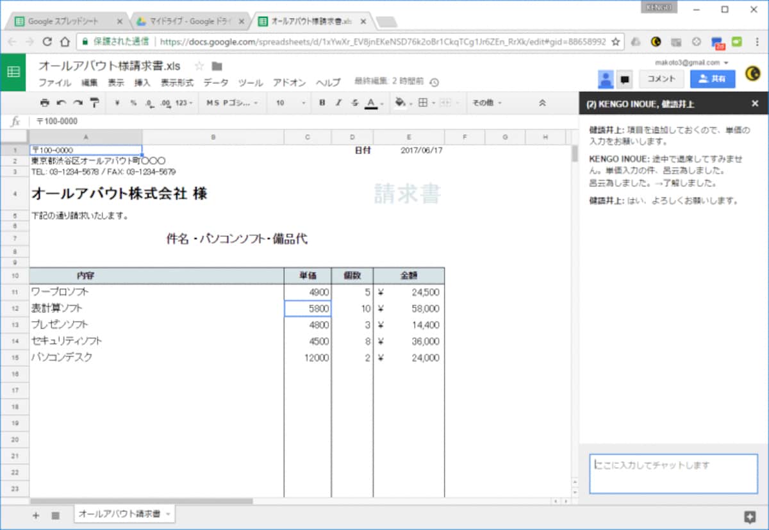
Task: Apply percent format
Action: pos(133,103)
